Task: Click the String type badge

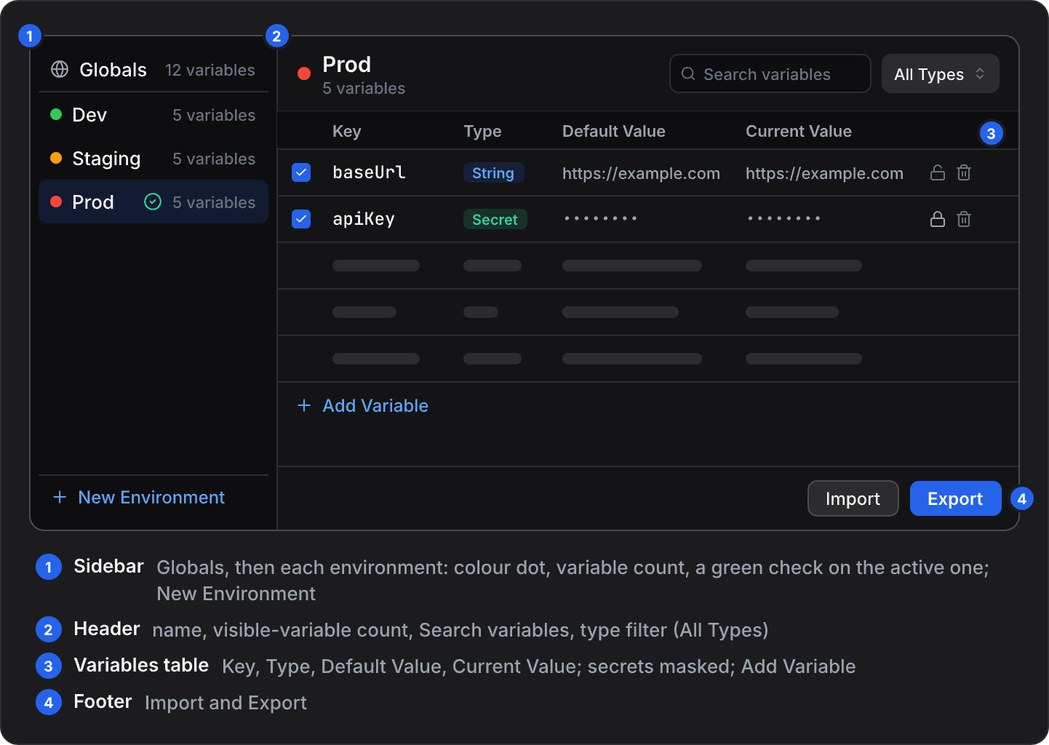Action: coord(493,172)
